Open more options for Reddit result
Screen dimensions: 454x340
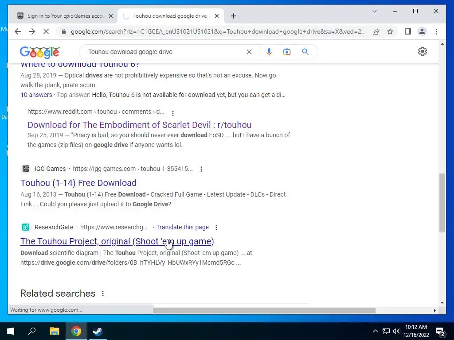[x=173, y=113]
